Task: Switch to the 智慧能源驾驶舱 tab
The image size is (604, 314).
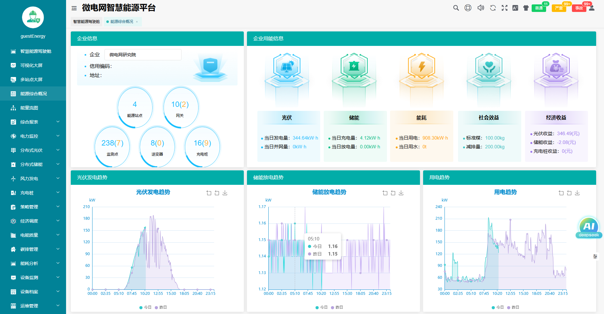Action: 87,22
